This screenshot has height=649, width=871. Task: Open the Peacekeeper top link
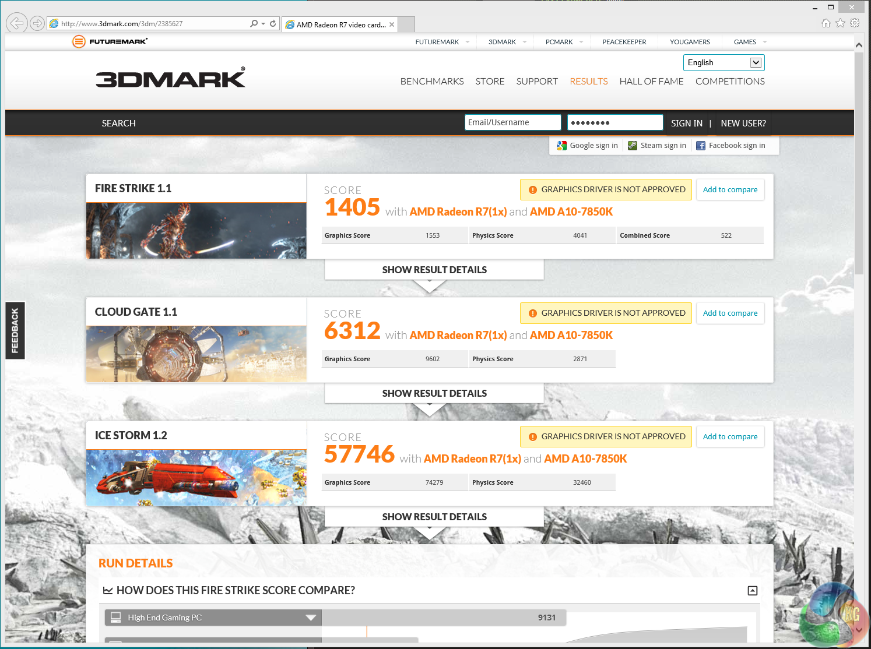click(x=624, y=42)
